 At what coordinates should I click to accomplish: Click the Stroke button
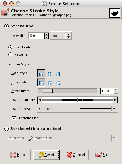[x=104, y=155]
